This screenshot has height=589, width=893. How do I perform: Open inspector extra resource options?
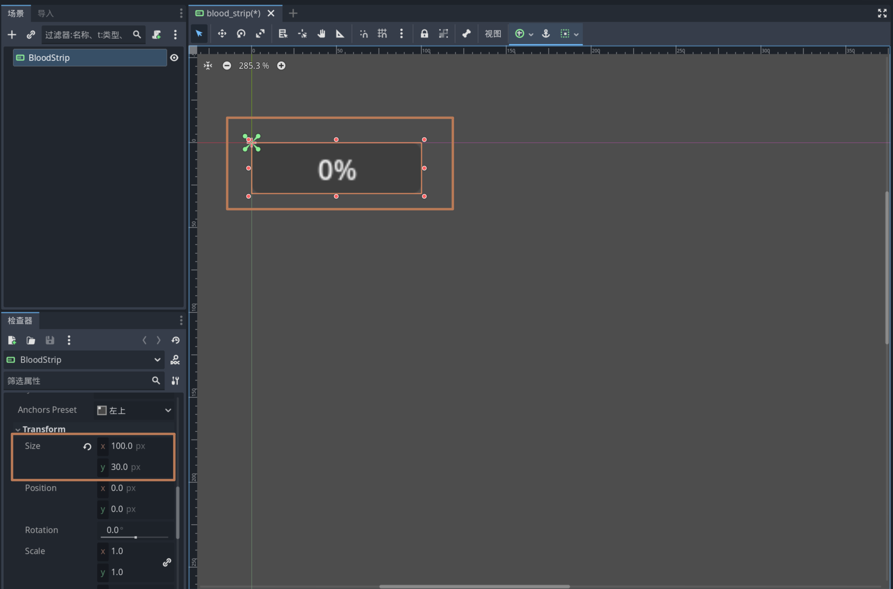click(69, 340)
